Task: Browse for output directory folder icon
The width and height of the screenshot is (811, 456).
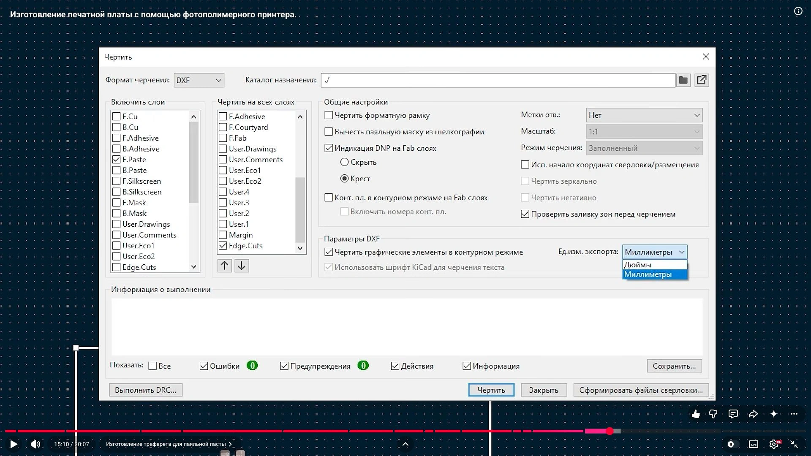Action: [x=683, y=80]
